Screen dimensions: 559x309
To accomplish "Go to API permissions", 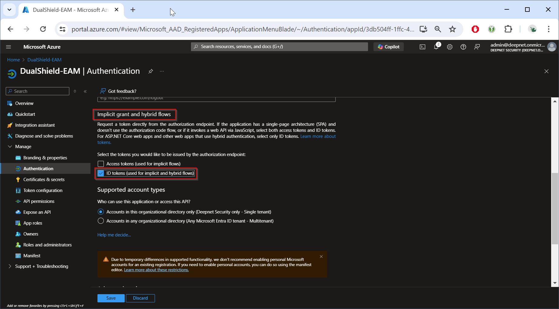I will pyautogui.click(x=39, y=201).
